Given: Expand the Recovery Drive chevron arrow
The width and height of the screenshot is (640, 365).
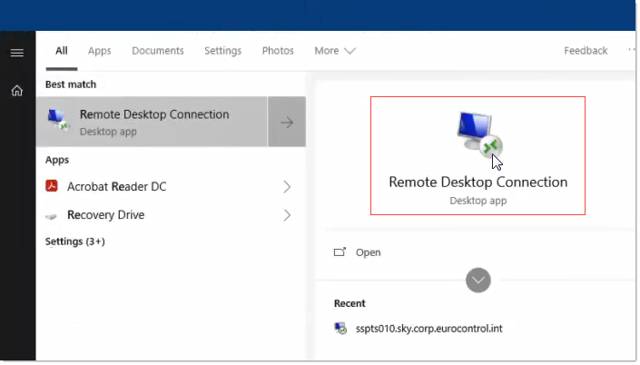Looking at the screenshot, I should tap(287, 215).
